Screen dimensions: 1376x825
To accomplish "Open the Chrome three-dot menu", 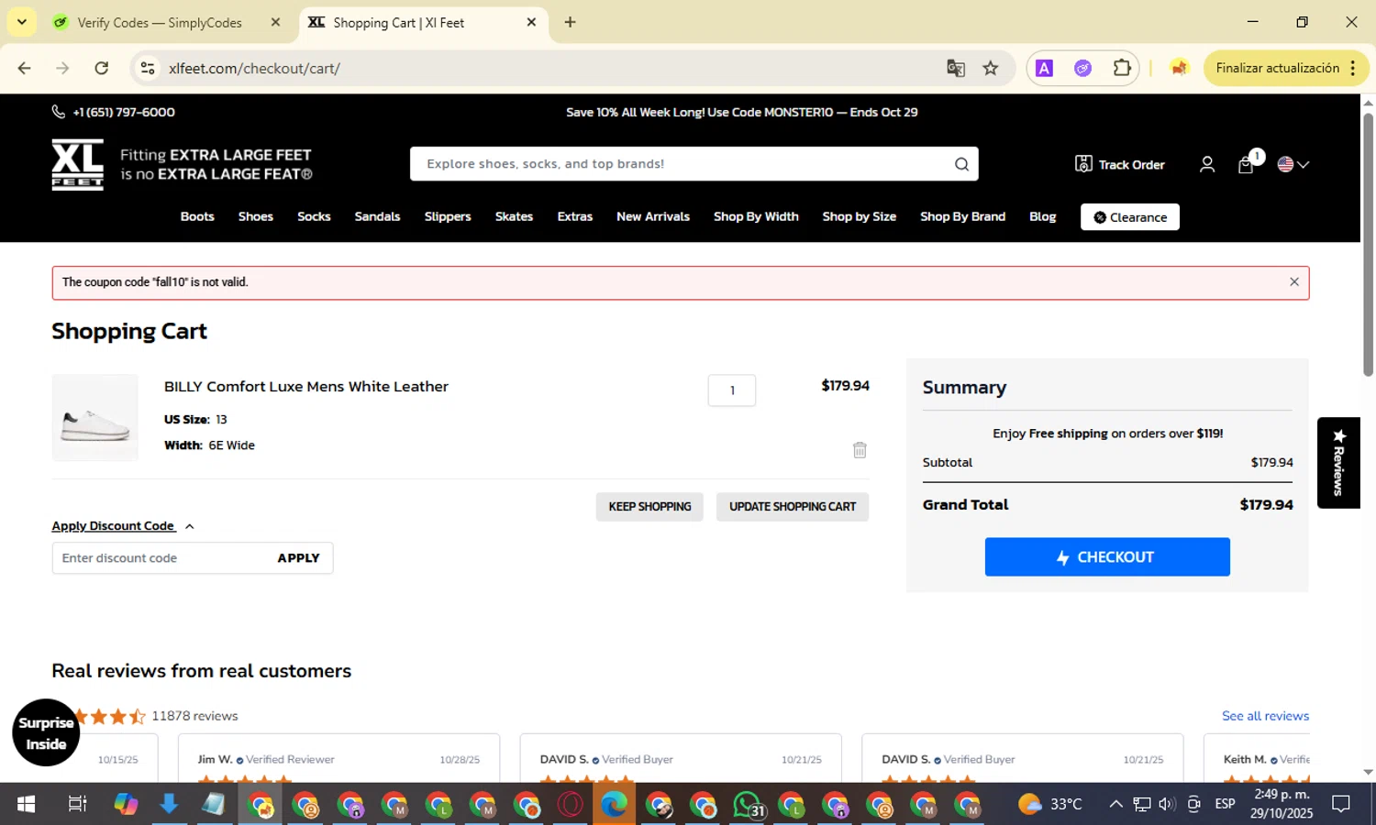I will [x=1353, y=68].
